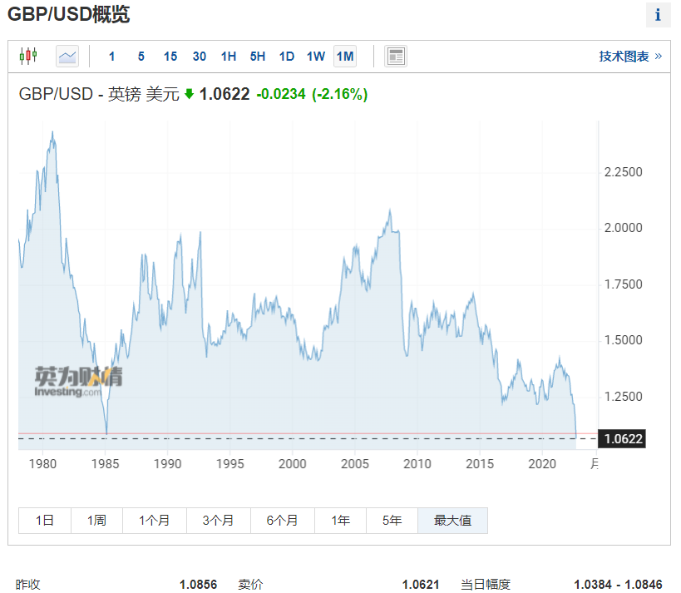Switch range to 6个月
Screen dimensions: 681x593
(x=283, y=521)
